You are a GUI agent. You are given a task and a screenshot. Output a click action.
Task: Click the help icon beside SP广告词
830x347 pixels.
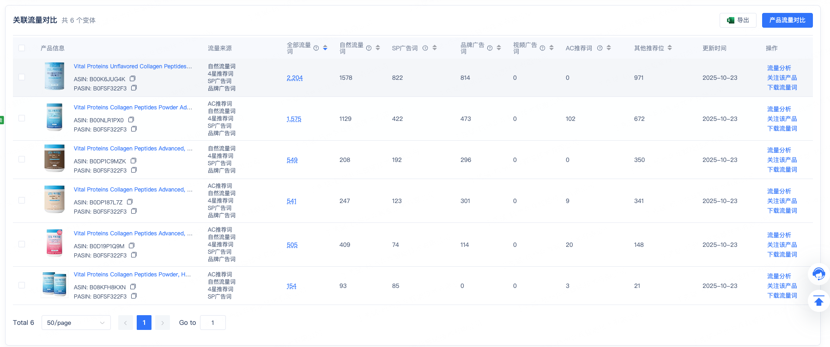pyautogui.click(x=425, y=48)
